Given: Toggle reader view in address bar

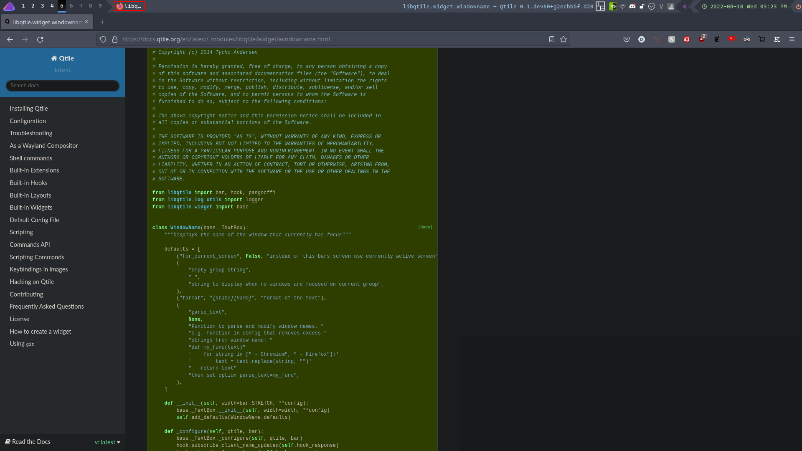Looking at the screenshot, I should (552, 39).
